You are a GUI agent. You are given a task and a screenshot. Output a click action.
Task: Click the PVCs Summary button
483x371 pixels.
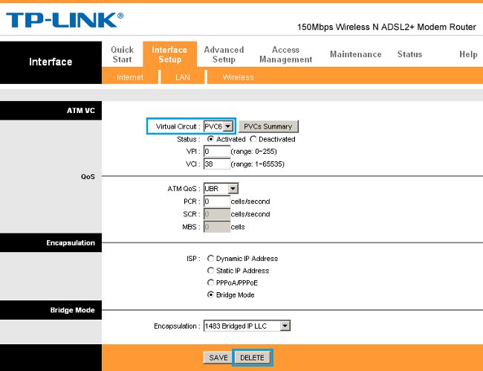(268, 126)
